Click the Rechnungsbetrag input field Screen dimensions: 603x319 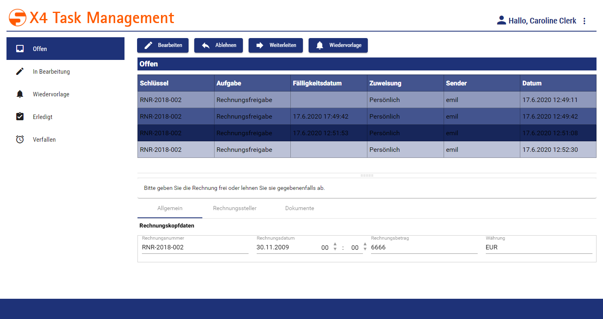click(424, 247)
